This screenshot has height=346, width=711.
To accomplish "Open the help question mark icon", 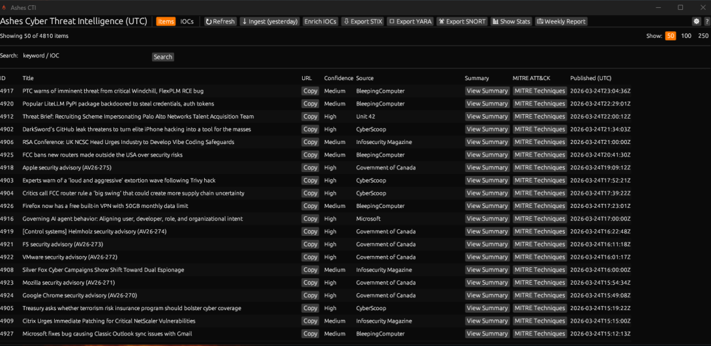I will tap(707, 22).
